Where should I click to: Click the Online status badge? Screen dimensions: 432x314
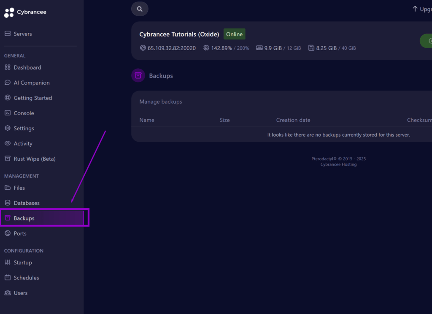click(x=234, y=34)
